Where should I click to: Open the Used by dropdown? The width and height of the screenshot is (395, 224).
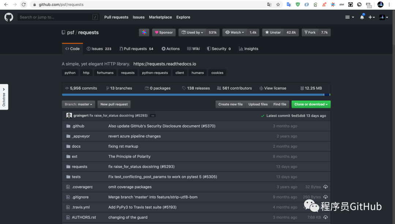pos(192,33)
